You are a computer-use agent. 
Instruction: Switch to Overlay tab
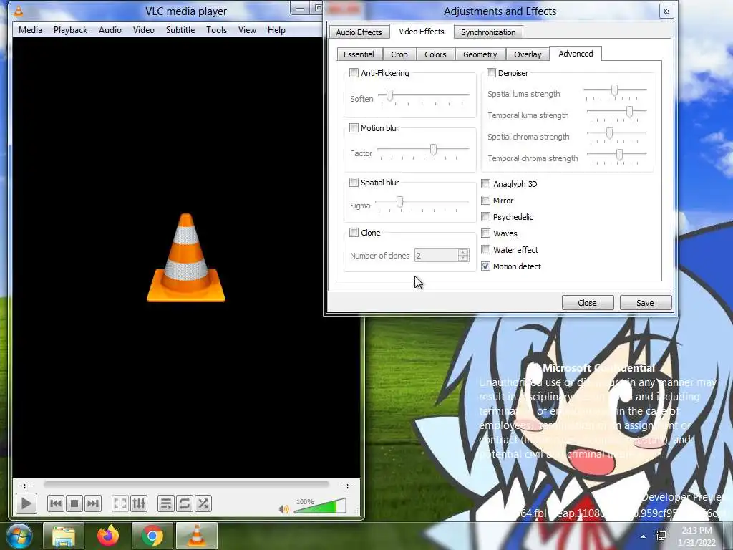(x=528, y=54)
